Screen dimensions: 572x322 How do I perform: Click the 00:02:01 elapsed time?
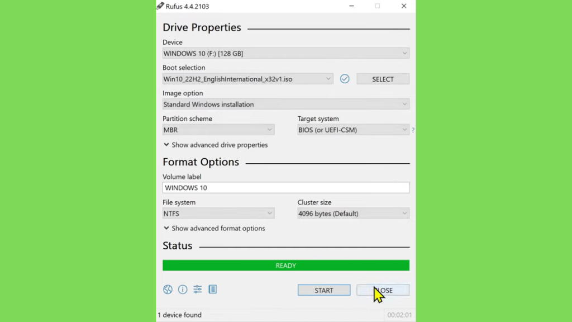(399, 315)
